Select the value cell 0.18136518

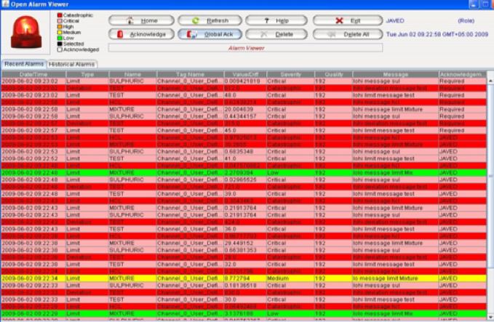pos(245,286)
